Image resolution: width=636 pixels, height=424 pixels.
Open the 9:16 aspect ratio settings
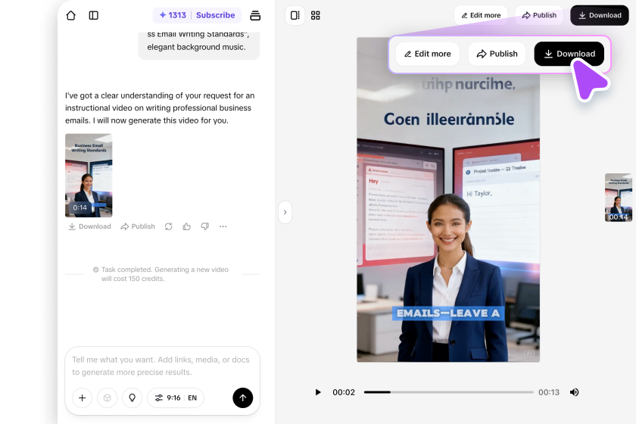coord(167,397)
